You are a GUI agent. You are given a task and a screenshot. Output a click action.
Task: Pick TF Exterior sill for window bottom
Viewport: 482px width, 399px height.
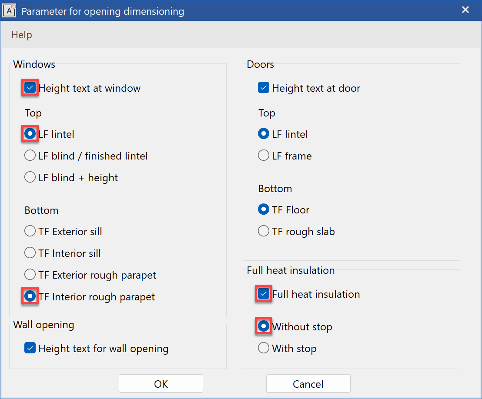pyautogui.click(x=30, y=231)
